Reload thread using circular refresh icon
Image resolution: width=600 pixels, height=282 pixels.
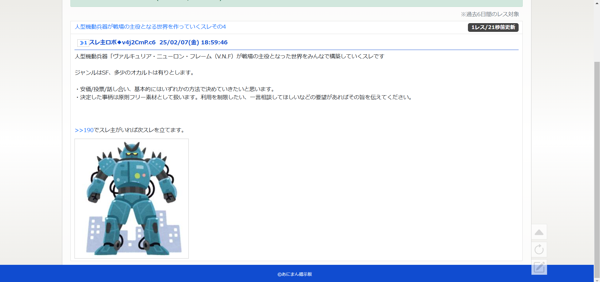pyautogui.click(x=539, y=250)
